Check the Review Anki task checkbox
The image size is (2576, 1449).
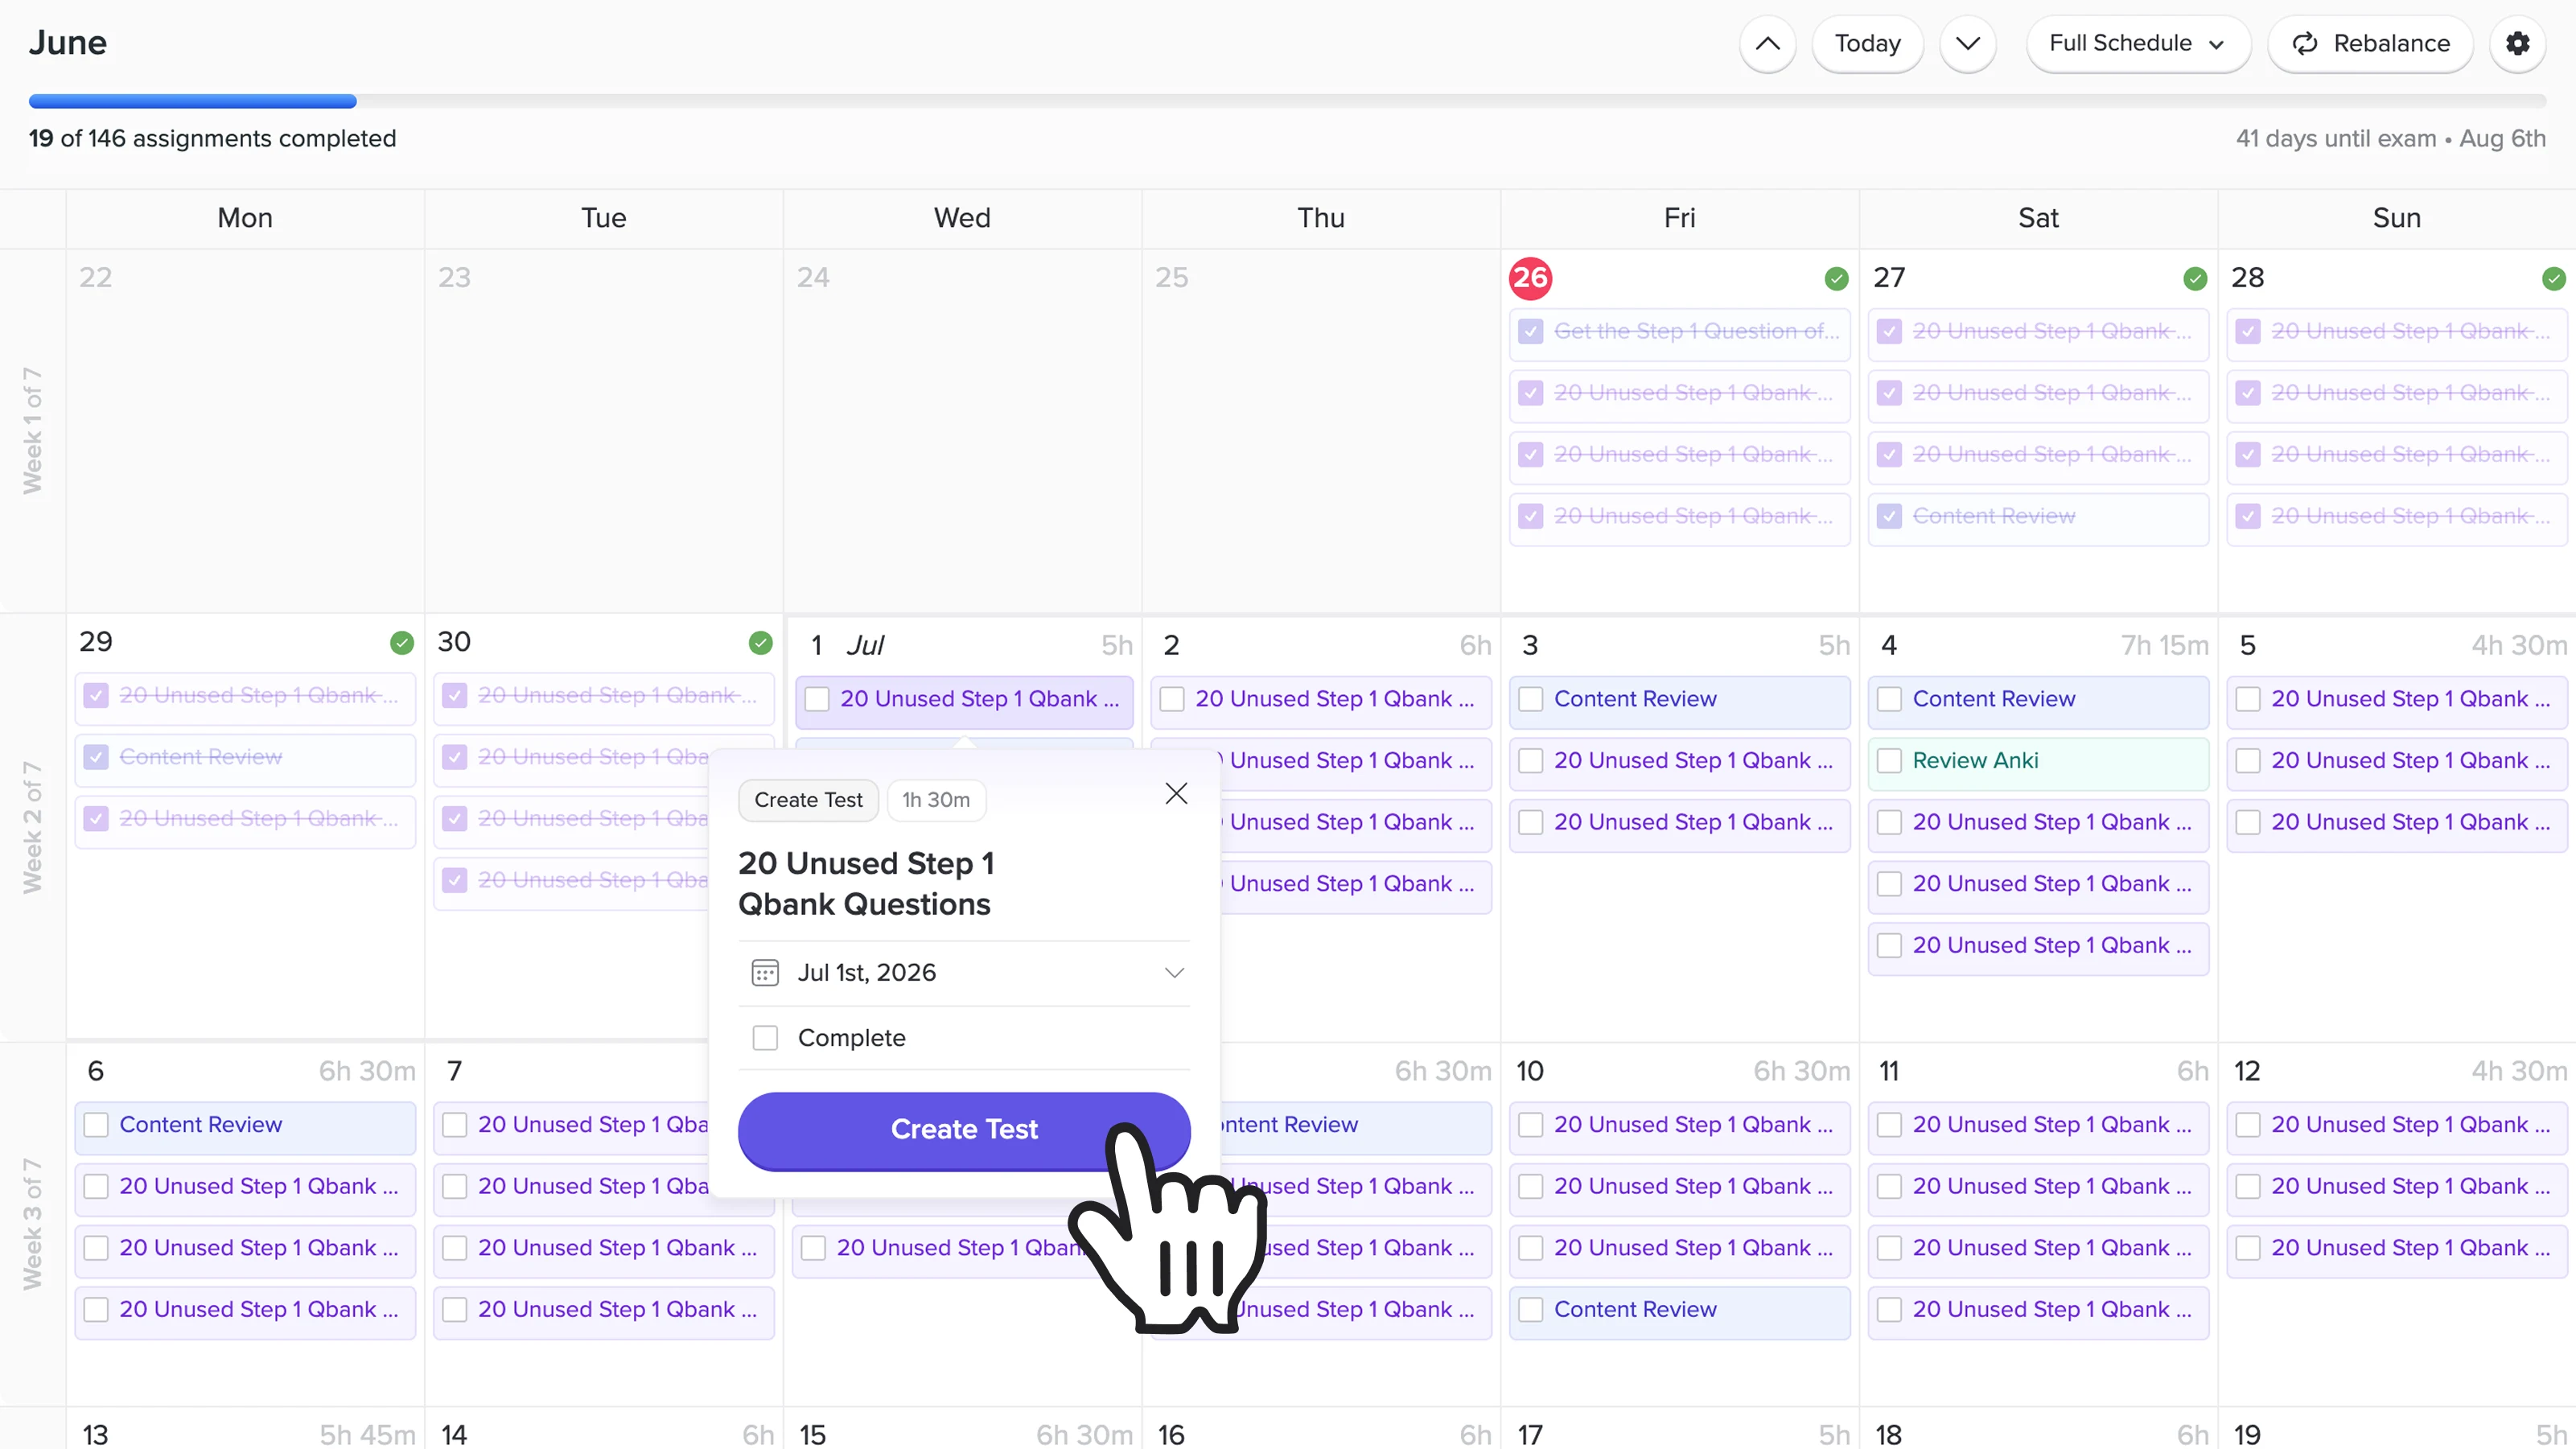pyautogui.click(x=1889, y=761)
